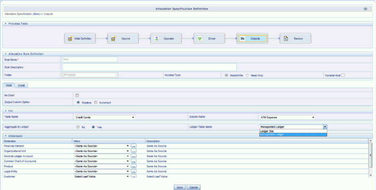Open Organizational Unit value dropdown

pos(102,151)
